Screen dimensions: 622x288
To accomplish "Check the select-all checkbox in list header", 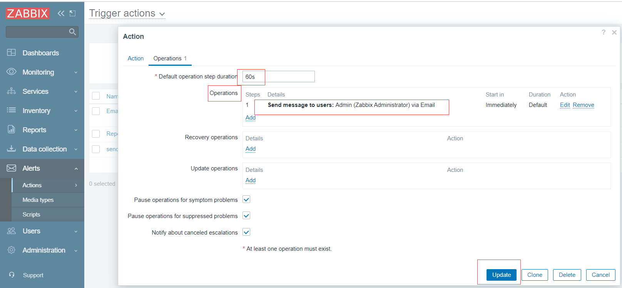I will pos(96,96).
